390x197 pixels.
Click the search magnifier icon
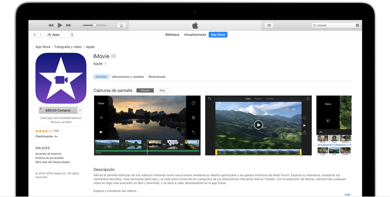point(314,25)
